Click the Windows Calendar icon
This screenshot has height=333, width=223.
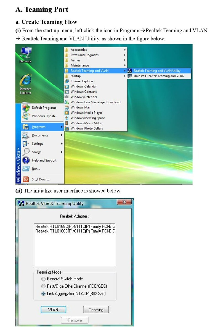click(x=67, y=86)
